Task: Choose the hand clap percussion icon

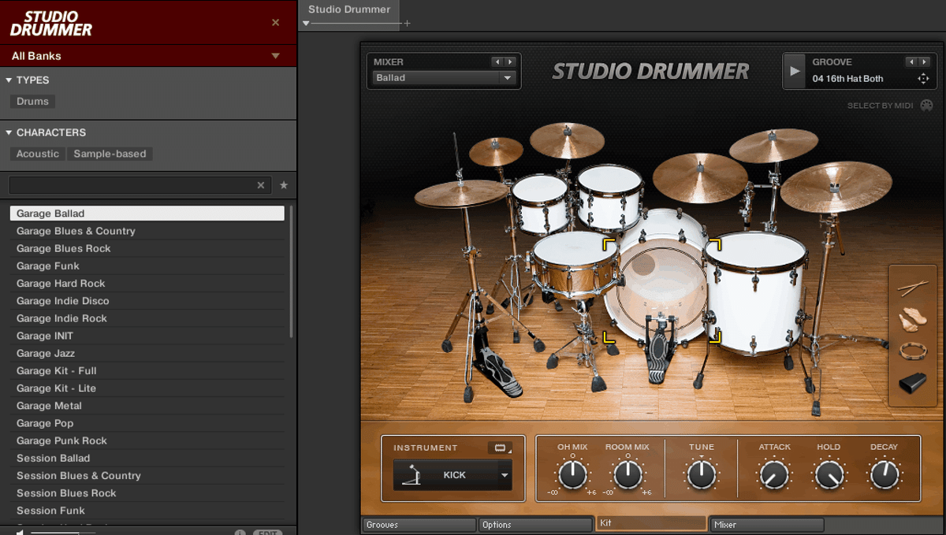Action: coord(912,319)
